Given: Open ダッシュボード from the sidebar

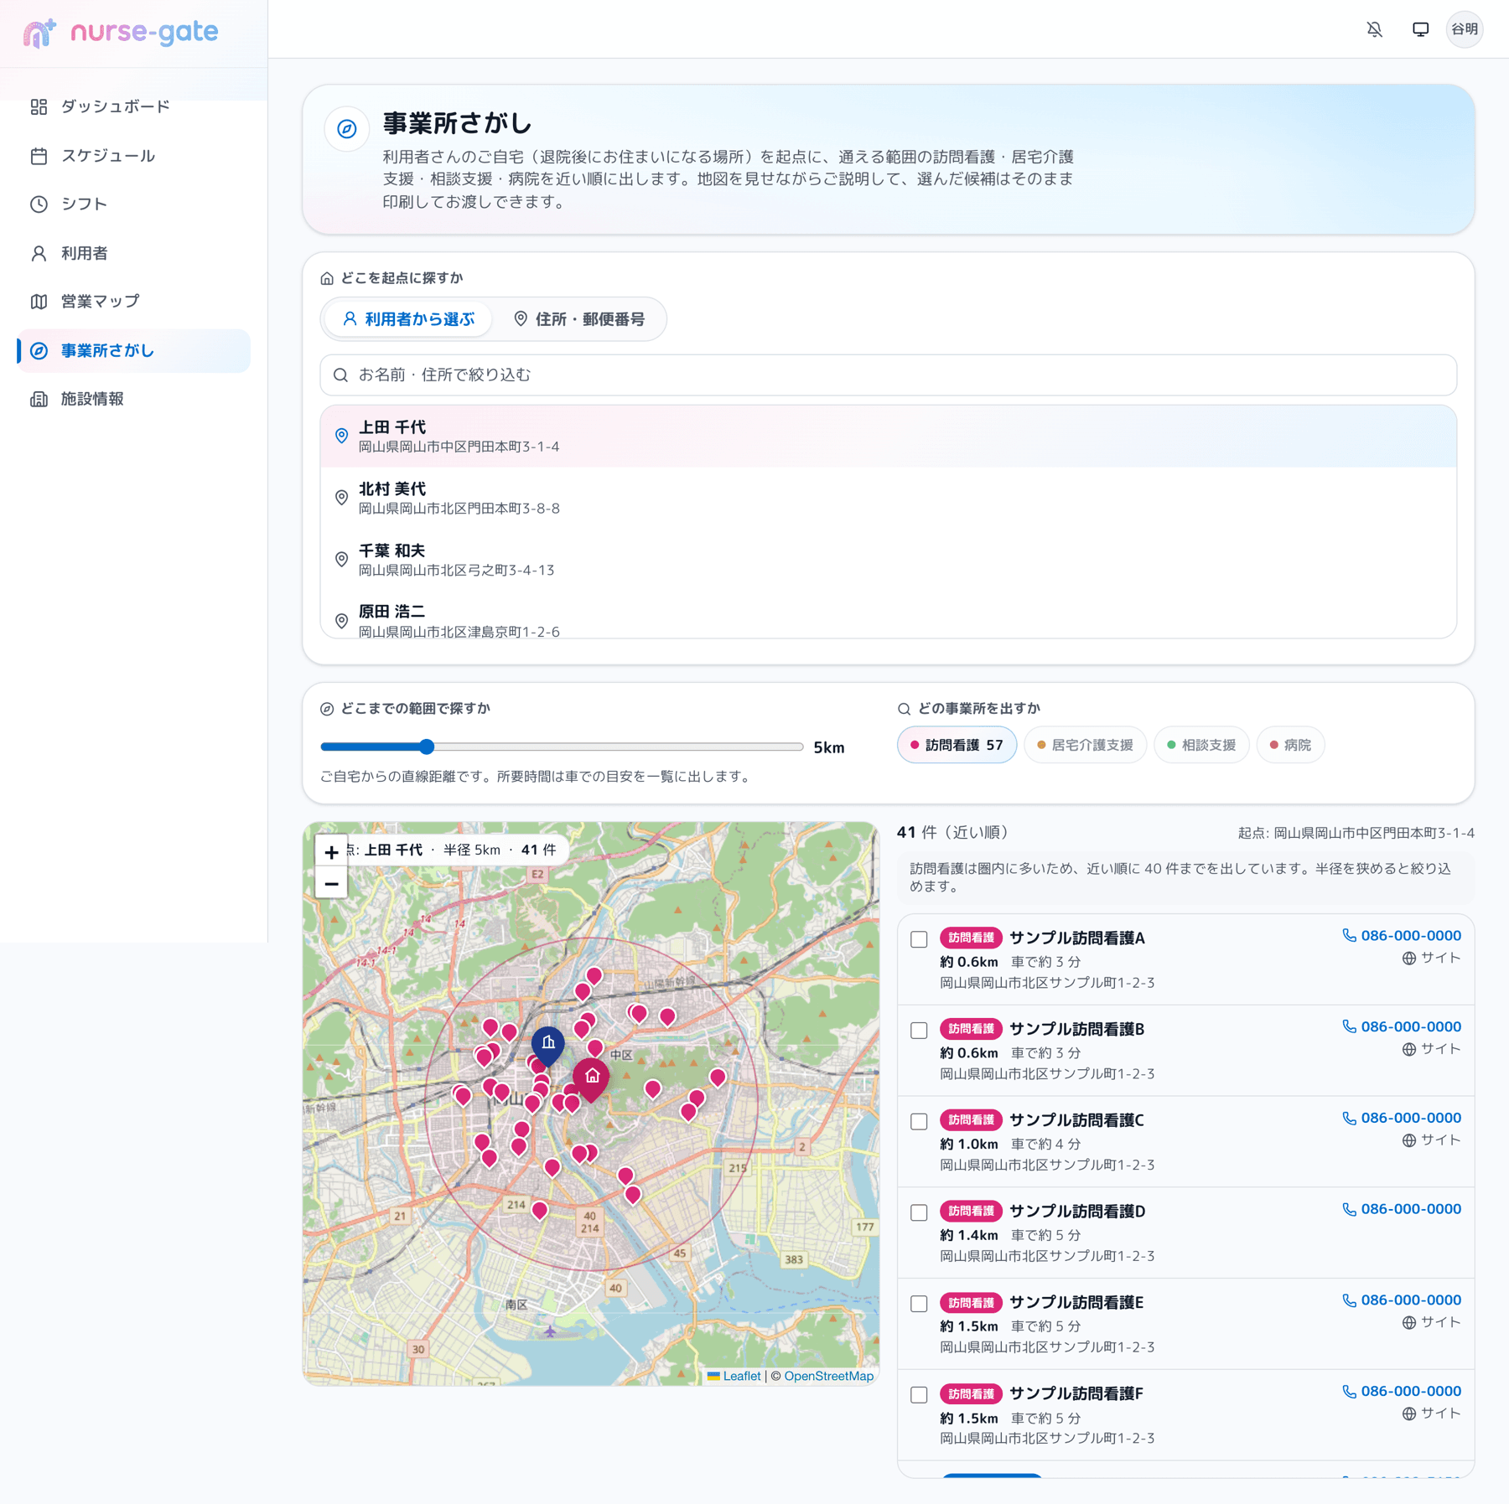Looking at the screenshot, I should [x=133, y=106].
